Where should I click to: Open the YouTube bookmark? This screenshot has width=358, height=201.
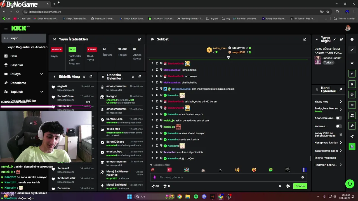(22, 19)
